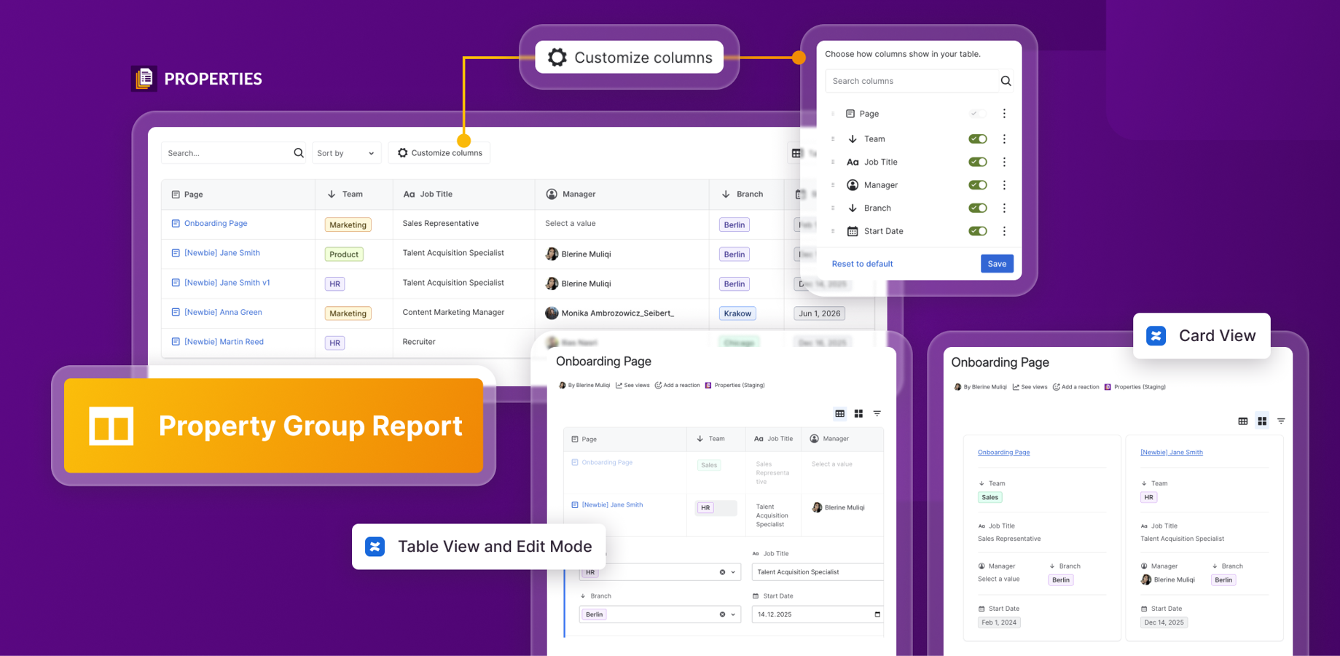This screenshot has width=1340, height=656.
Task: Open filter icon in Table View page
Action: [x=877, y=414]
